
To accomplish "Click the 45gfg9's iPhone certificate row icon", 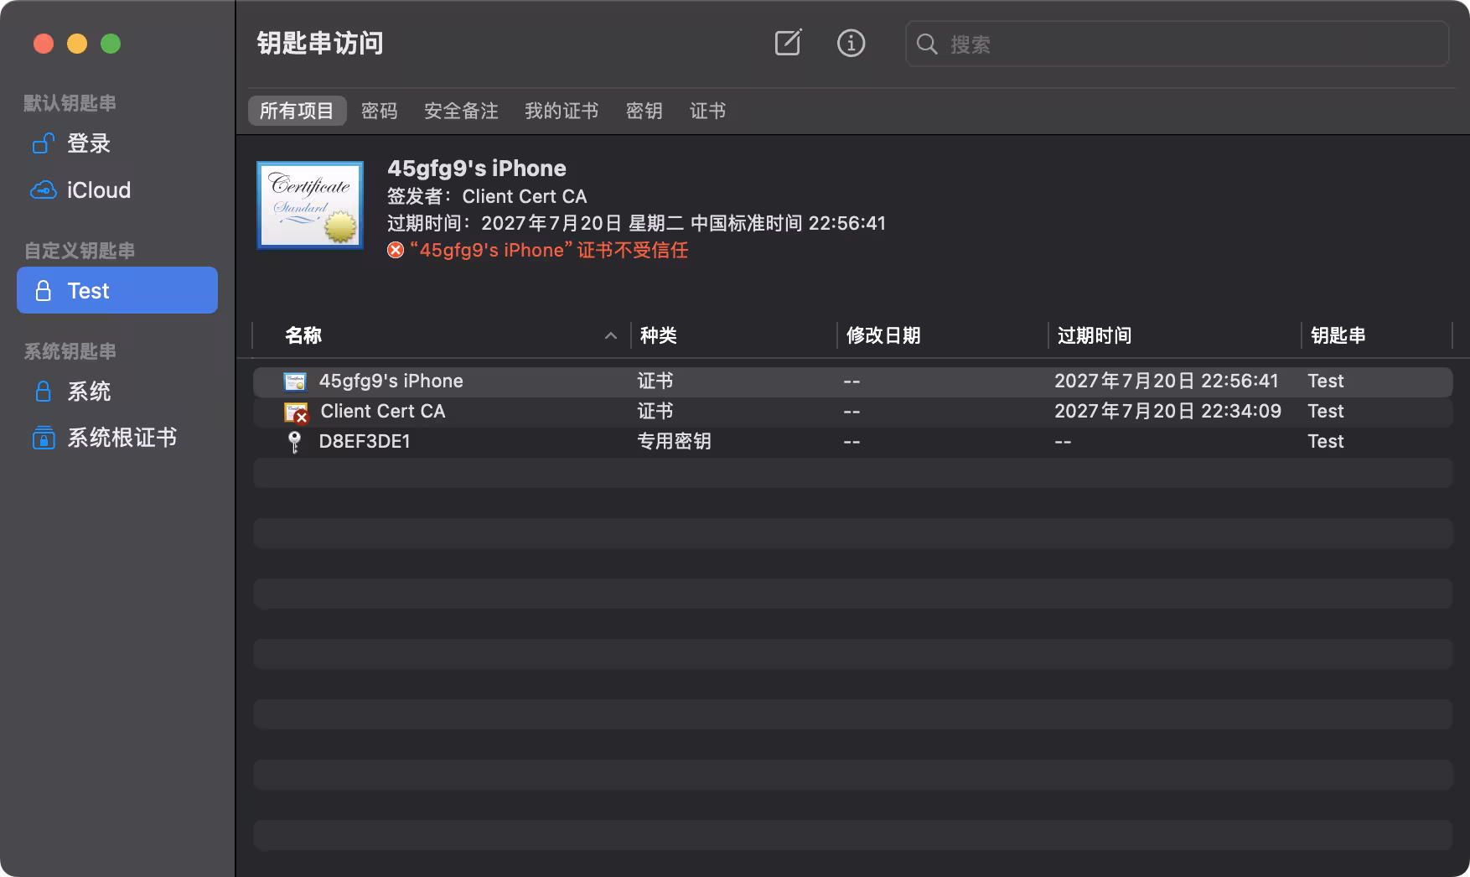I will click(295, 381).
